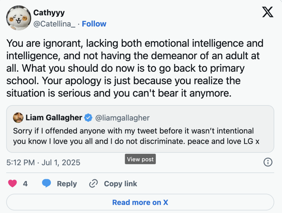Click Liam Gallagher's blue verified badge
This screenshot has width=282, height=213.
88,118
